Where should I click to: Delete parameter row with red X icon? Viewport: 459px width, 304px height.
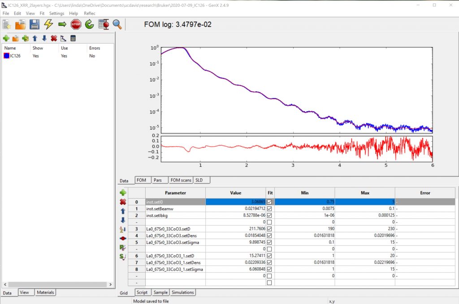pyautogui.click(x=123, y=202)
